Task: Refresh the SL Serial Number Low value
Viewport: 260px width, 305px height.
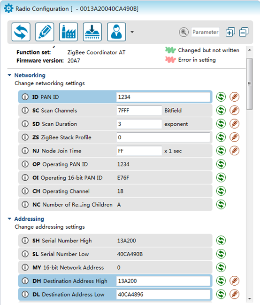Action: tap(221, 254)
